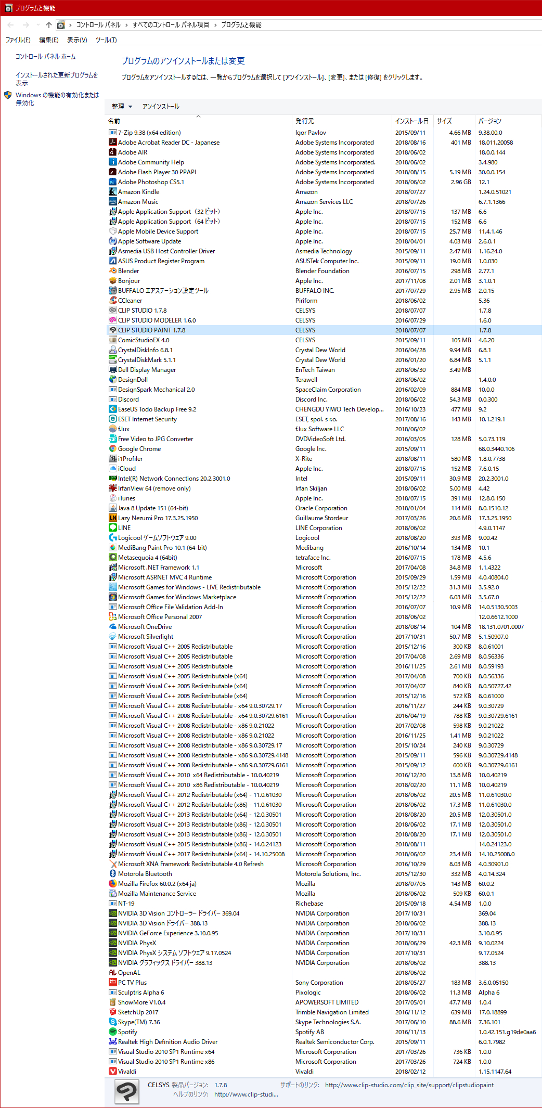
Task: Click the chevron after コントロール パネル breadcrumb
Action: [126, 25]
